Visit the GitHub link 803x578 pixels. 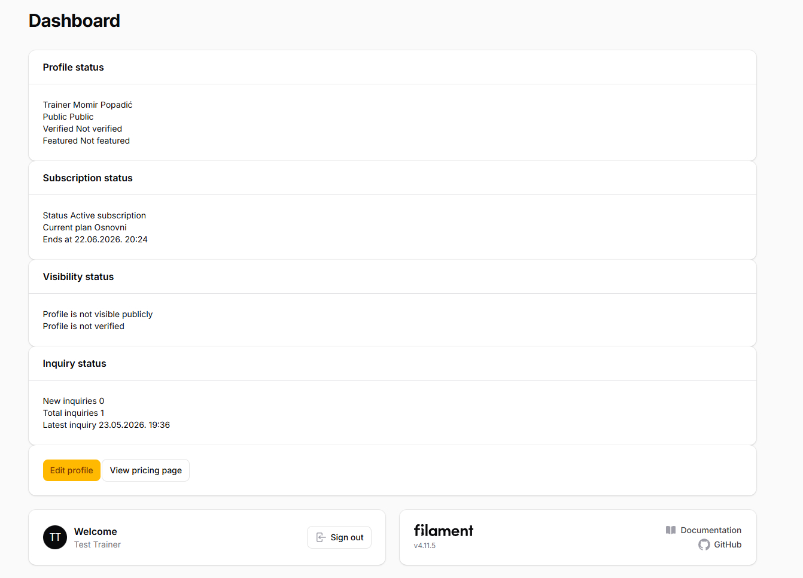(720, 544)
